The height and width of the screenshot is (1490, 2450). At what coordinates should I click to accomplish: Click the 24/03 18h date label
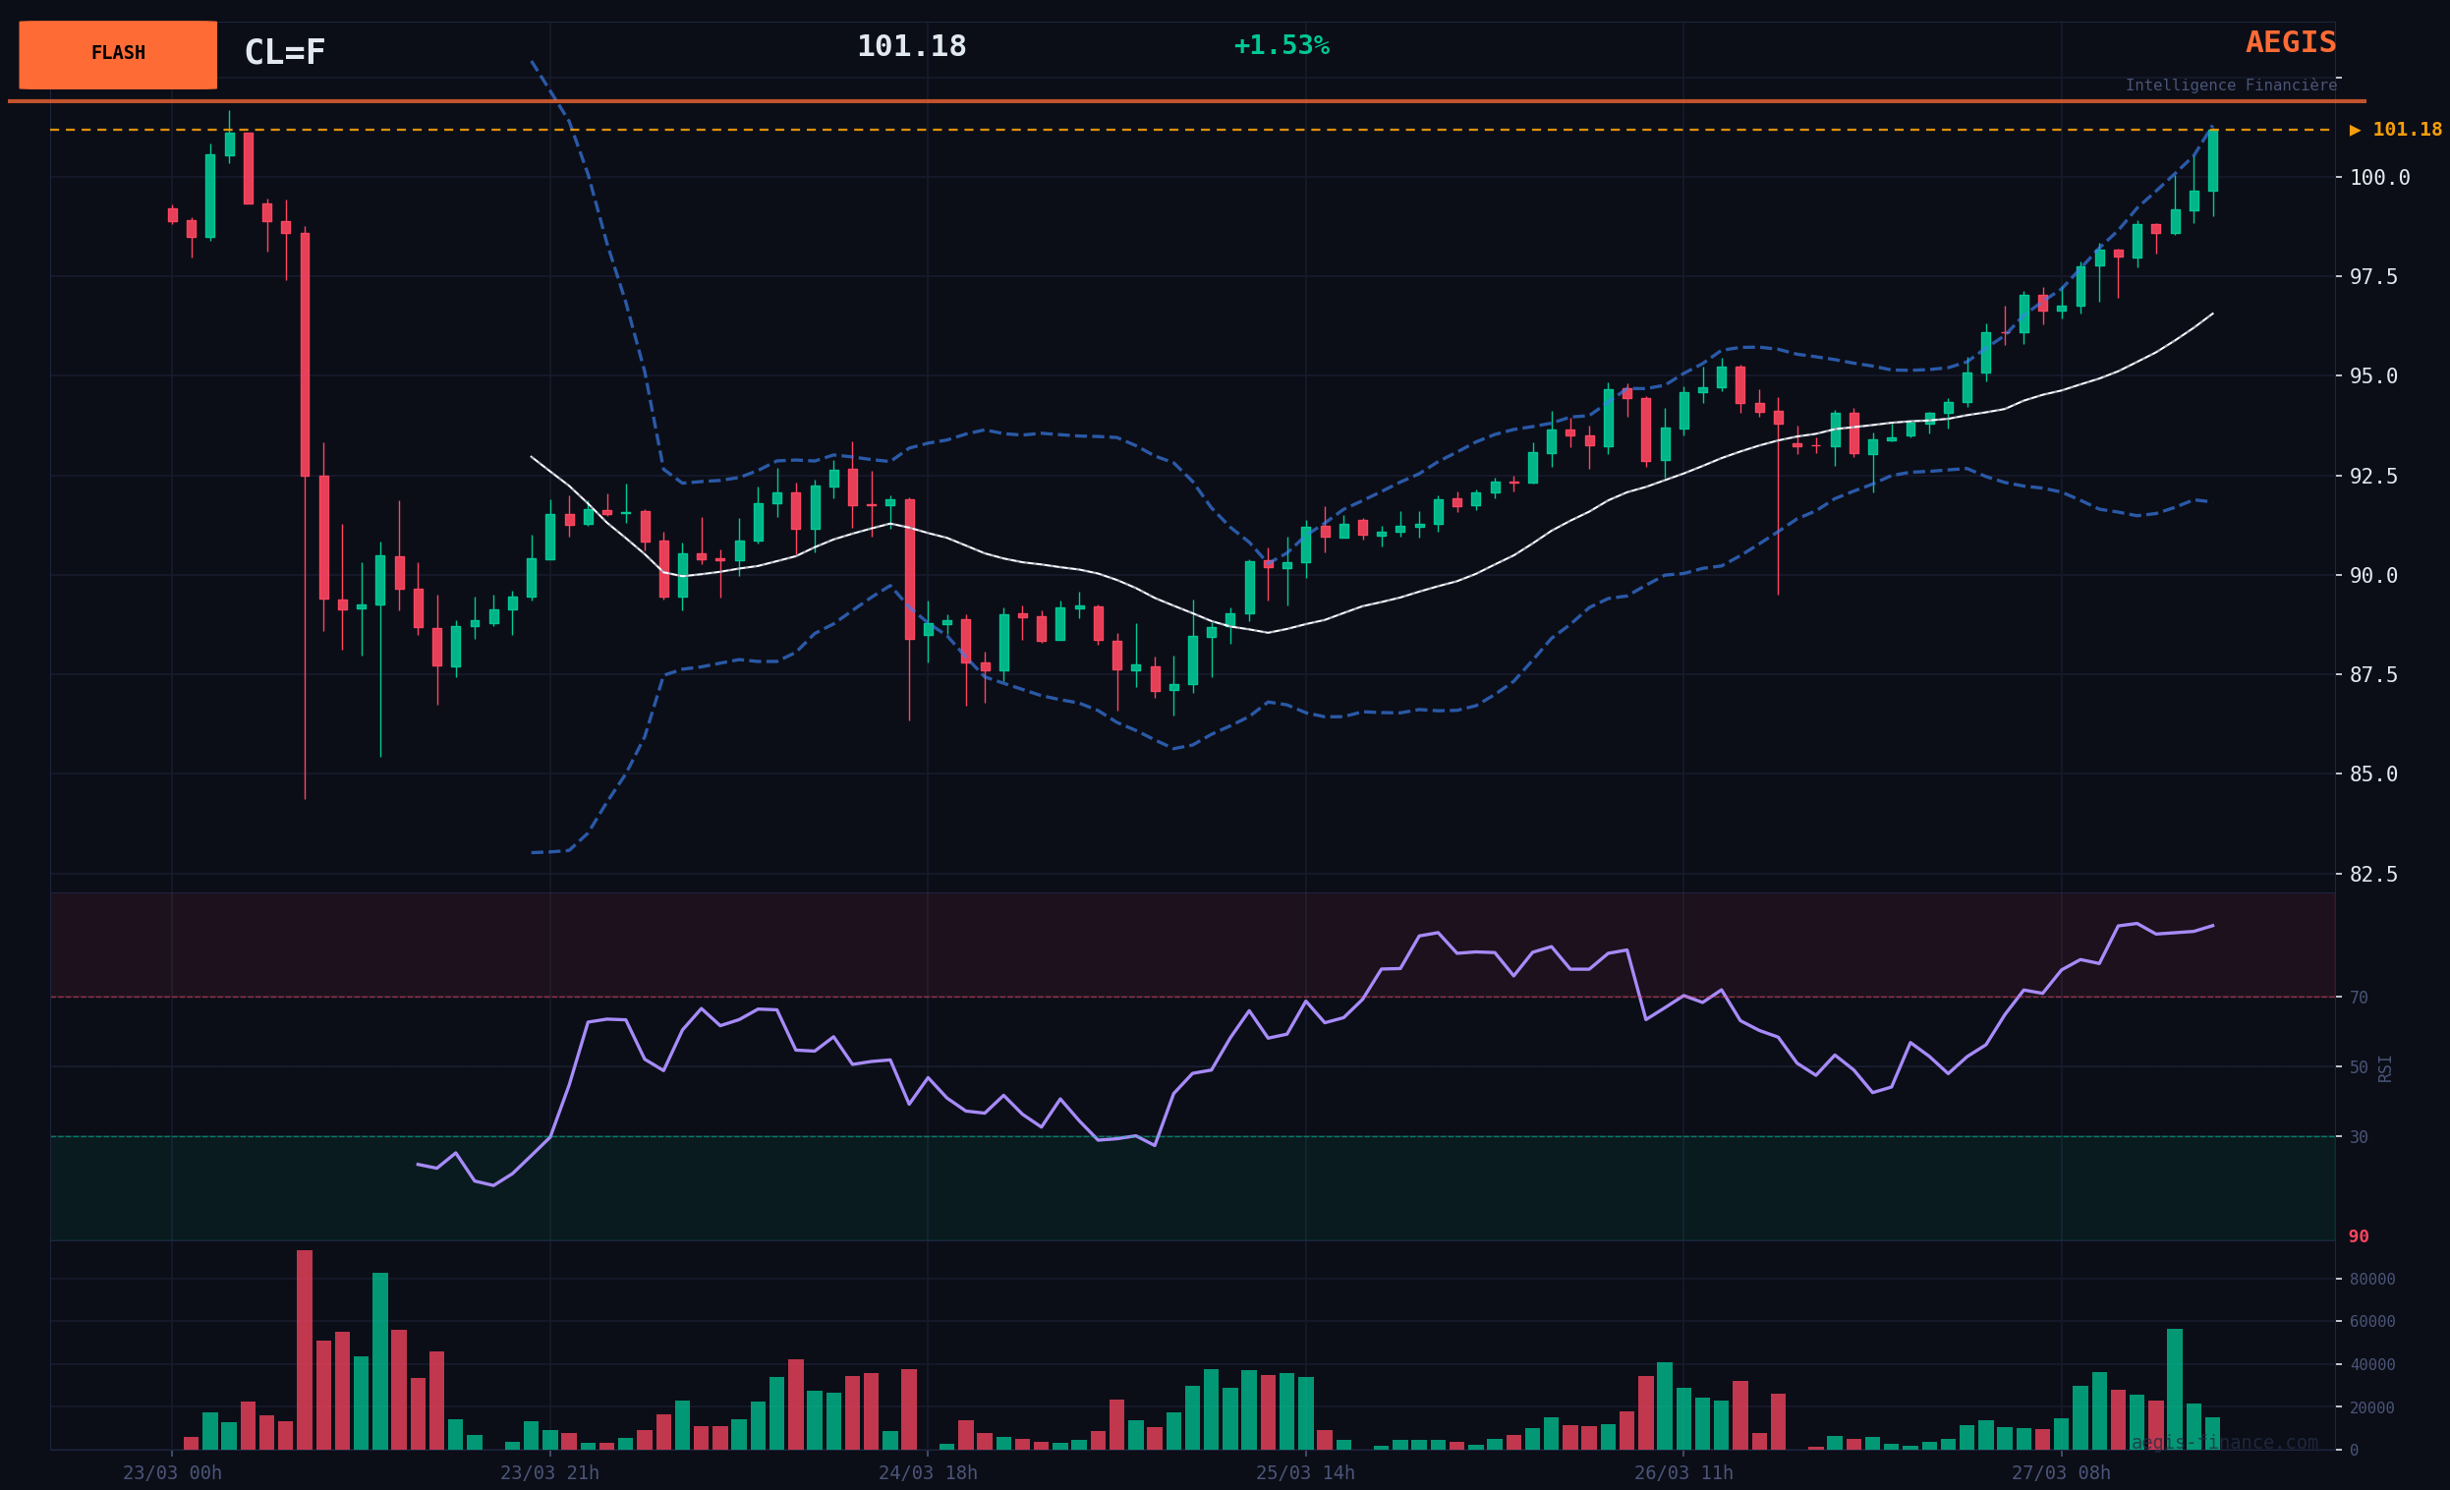(x=928, y=1473)
